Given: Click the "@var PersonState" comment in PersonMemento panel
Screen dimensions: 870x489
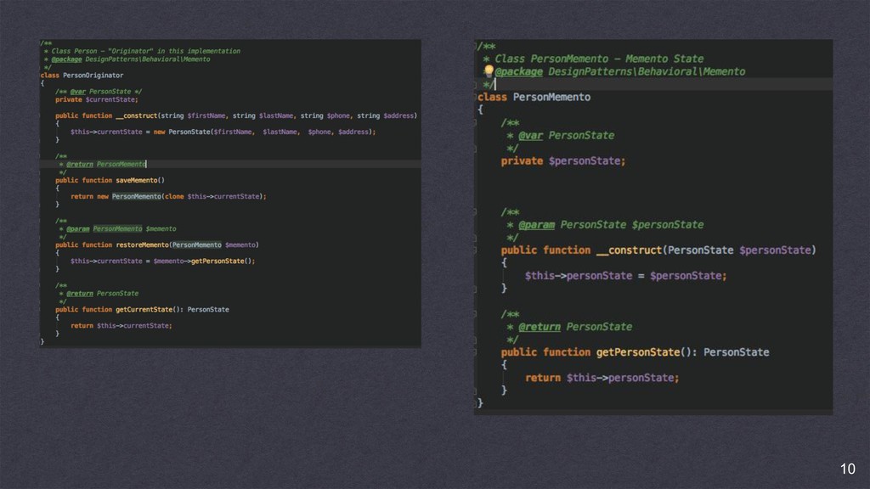Looking at the screenshot, I should 567,135.
